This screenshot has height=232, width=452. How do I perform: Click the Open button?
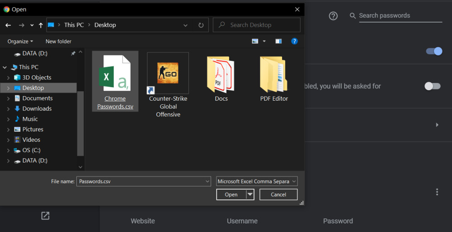[x=231, y=195]
